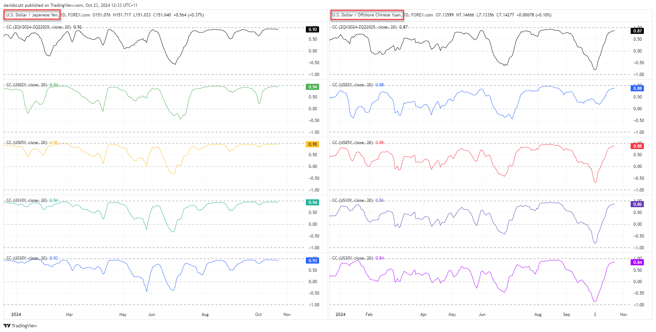Open the CC US05Y indicator label in the yen chart

27,143
